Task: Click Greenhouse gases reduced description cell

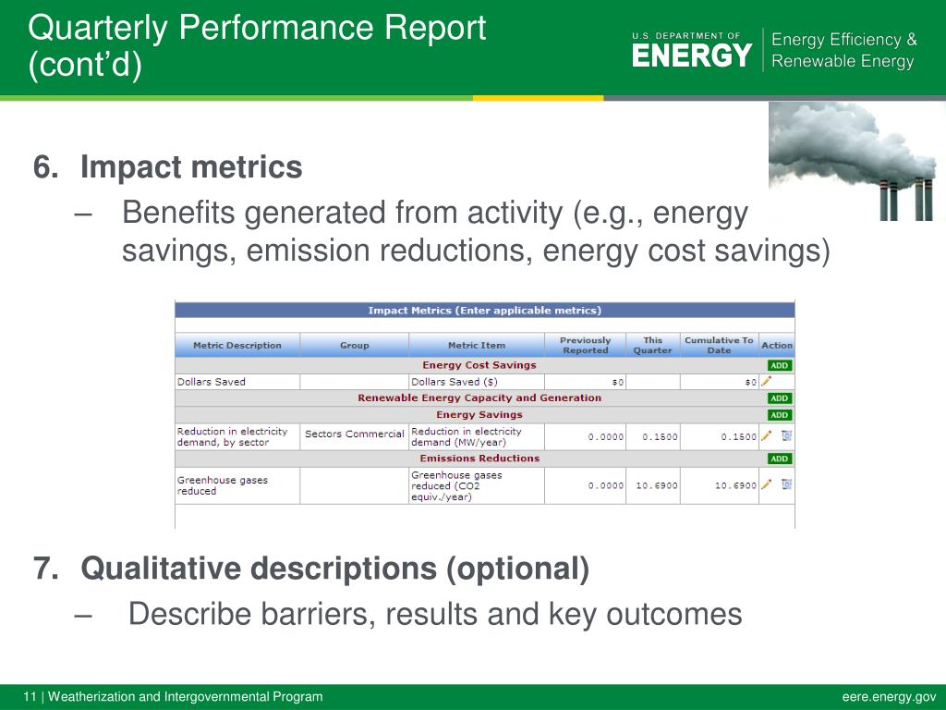Action: (x=237, y=485)
